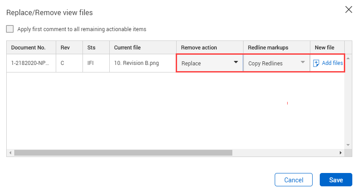Cancel the replace/remove dialog
This screenshot has width=359, height=193.
[x=293, y=180]
